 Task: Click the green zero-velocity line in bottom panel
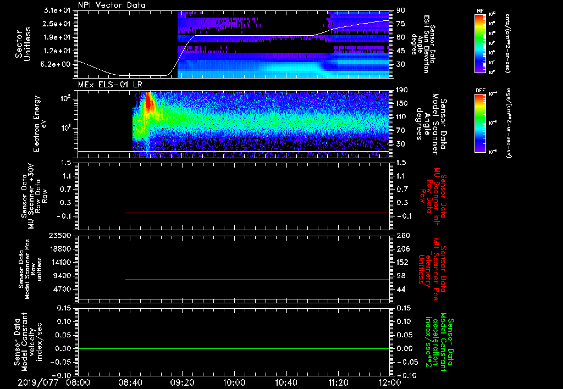(x=234, y=348)
